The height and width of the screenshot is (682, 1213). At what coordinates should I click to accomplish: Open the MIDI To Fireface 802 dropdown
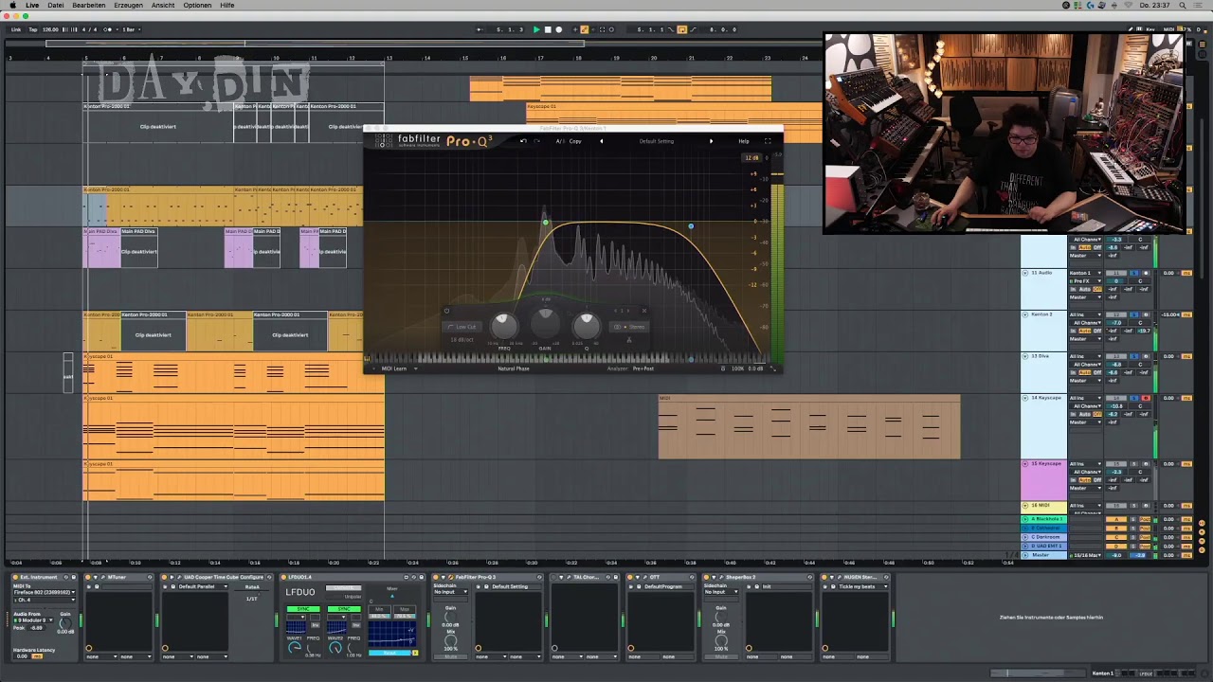pyautogui.click(x=43, y=592)
